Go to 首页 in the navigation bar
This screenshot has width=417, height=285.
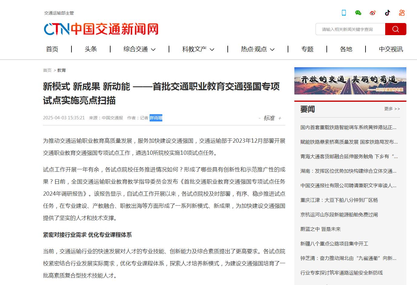click(x=52, y=49)
